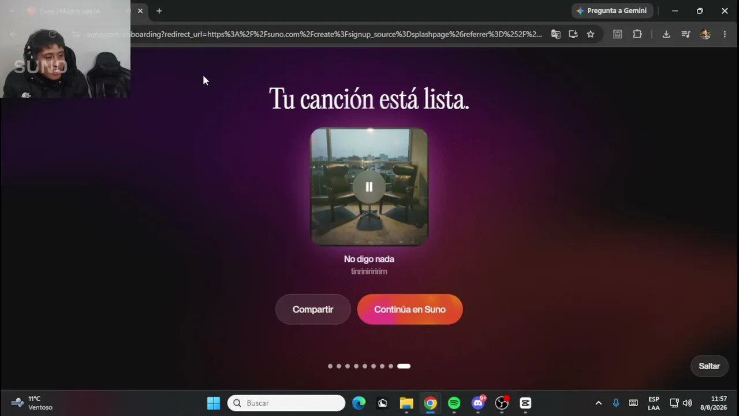The width and height of the screenshot is (739, 416).
Task: Open the Chrome extensions puzzle icon
Action: [637, 34]
